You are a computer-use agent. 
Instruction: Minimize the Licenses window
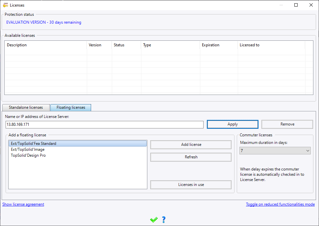click(281, 5)
